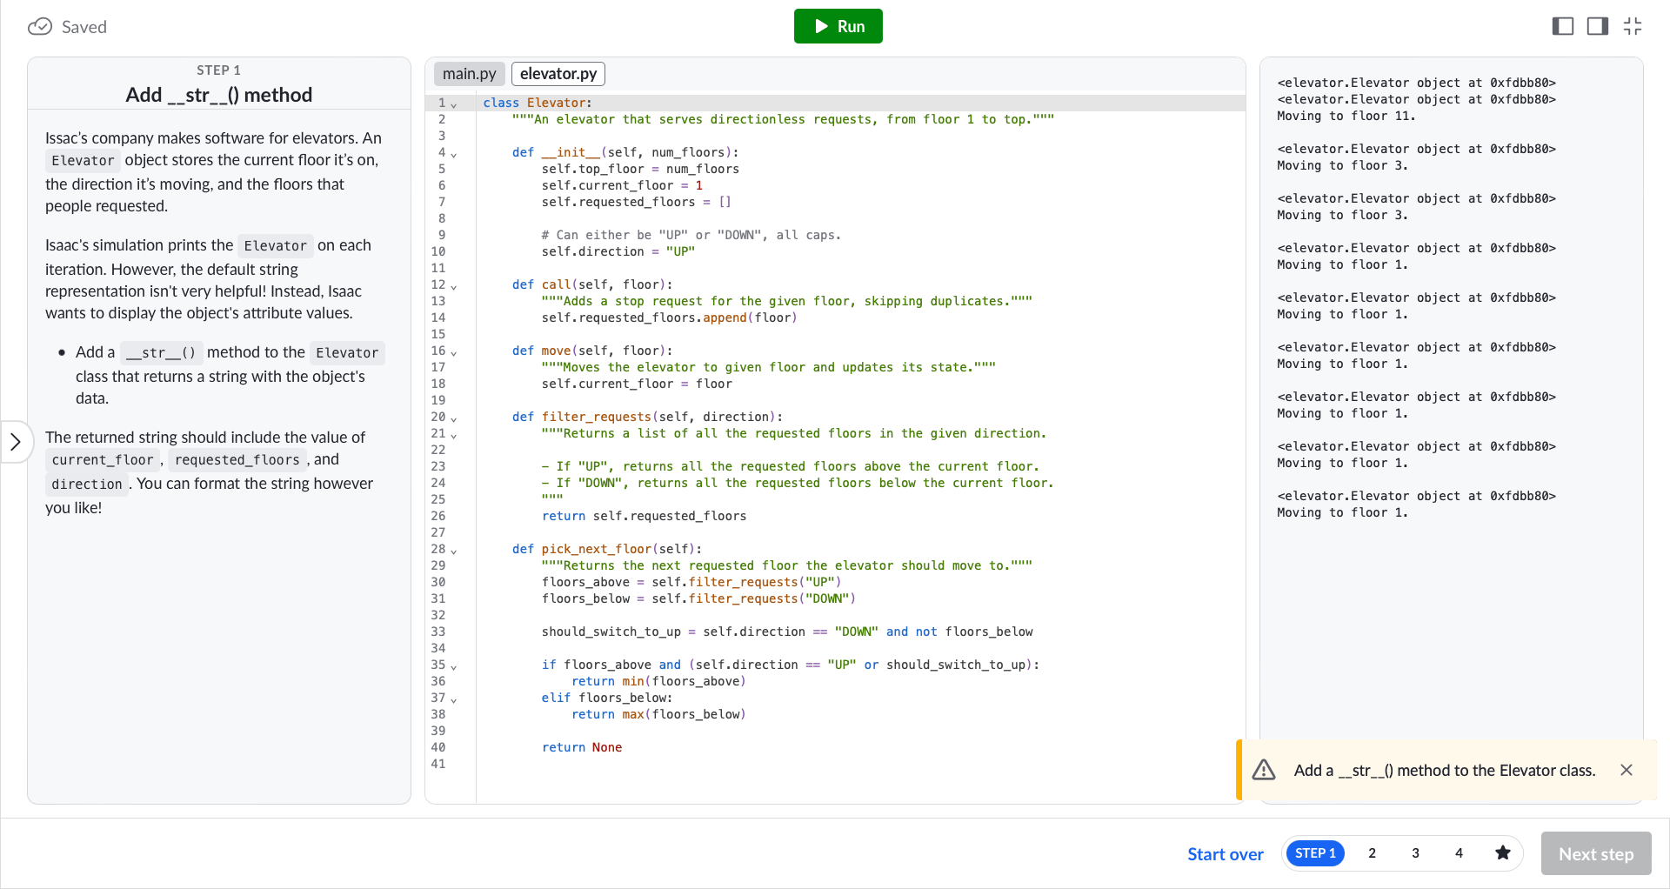Image resolution: width=1670 pixels, height=889 pixels.
Task: Collapse the filter_requests method fold arrow
Action: 454,419
